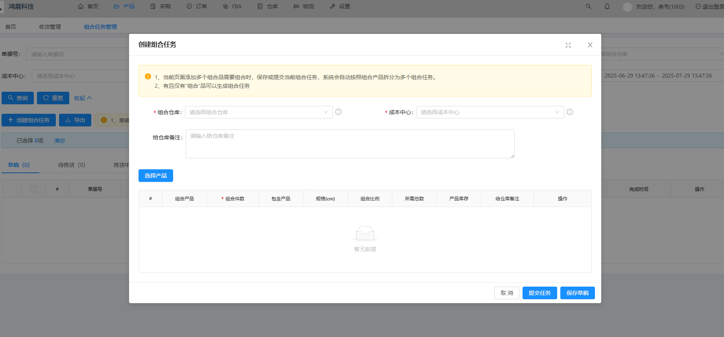This screenshot has height=337, width=724.
Task: Cancel the dialog with 取消 button
Action: 506,293
